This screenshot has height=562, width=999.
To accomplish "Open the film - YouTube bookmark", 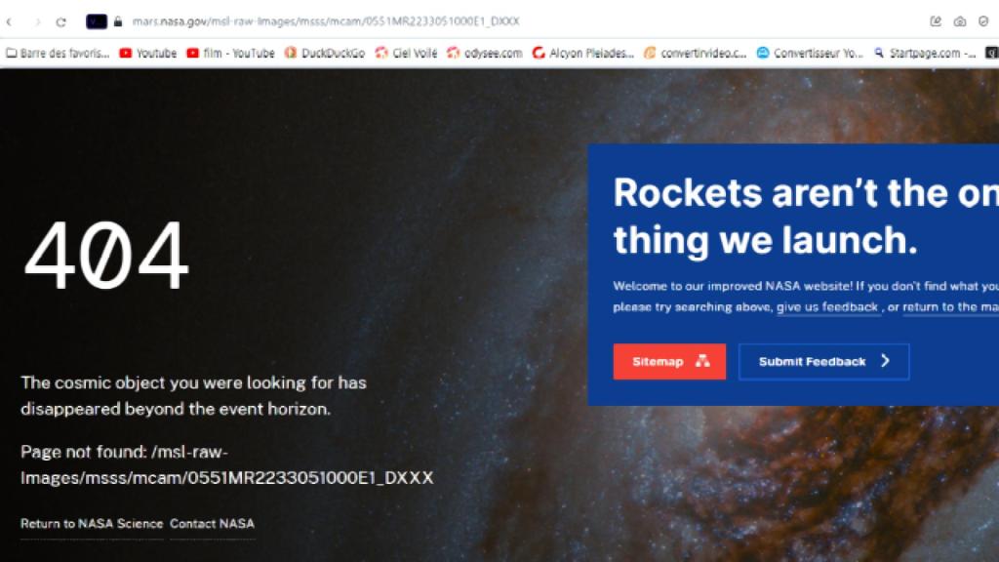I will [x=230, y=53].
